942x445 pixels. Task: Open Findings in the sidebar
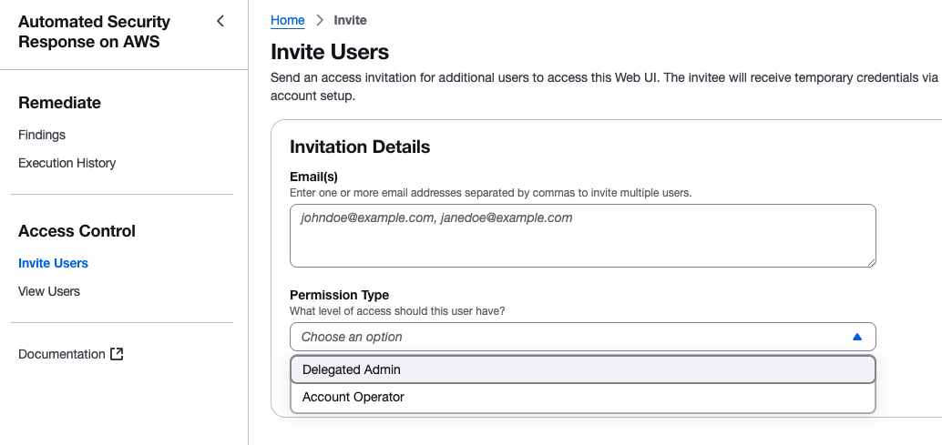[x=42, y=135]
